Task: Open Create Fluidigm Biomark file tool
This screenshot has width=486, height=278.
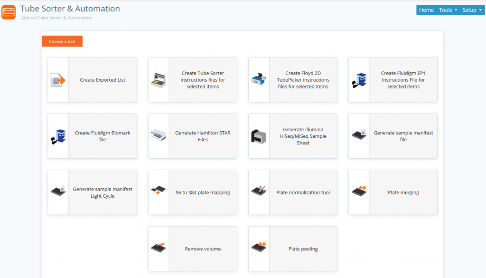Action: click(x=93, y=136)
